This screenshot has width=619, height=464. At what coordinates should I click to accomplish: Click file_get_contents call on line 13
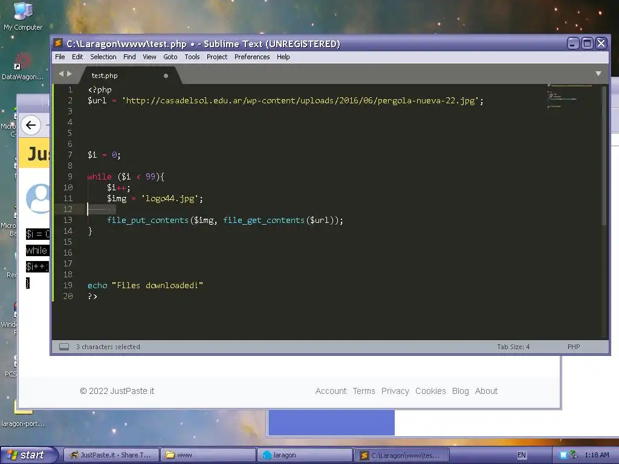[264, 220]
